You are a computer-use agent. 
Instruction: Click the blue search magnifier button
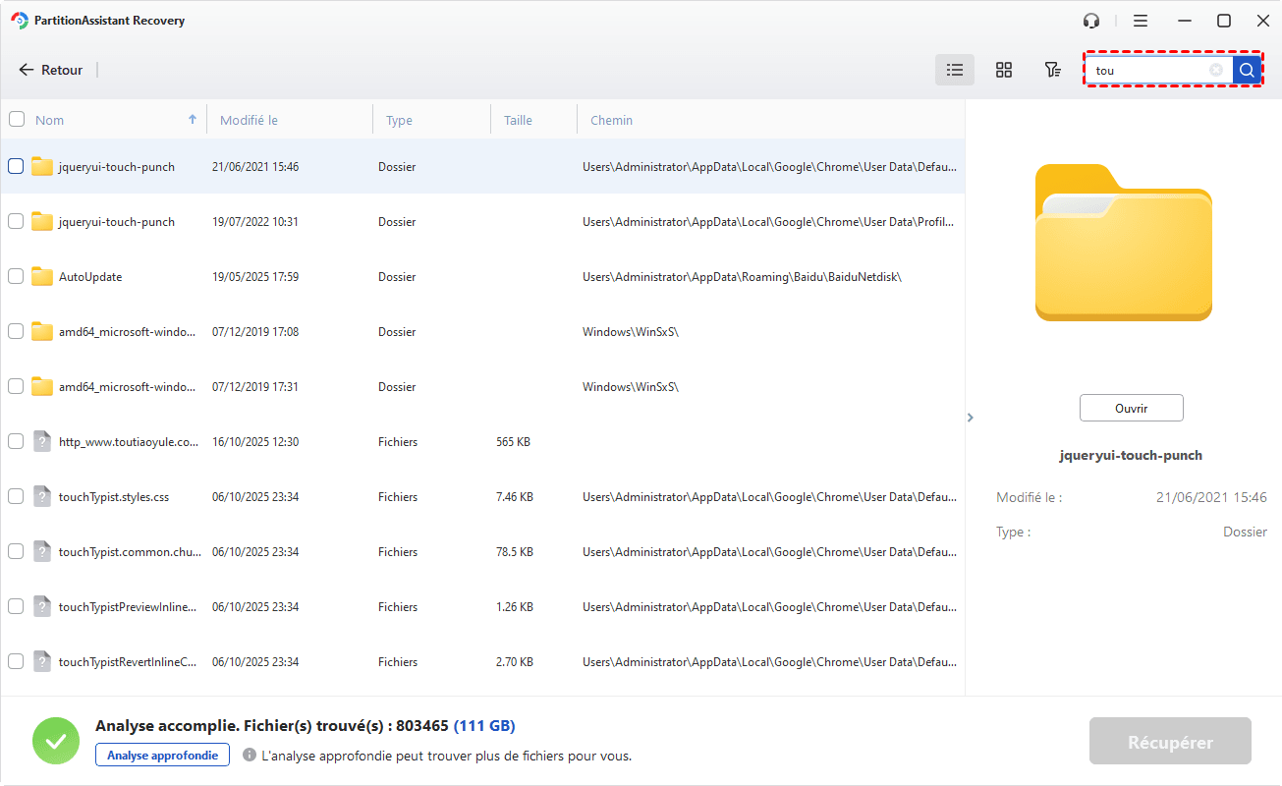tap(1247, 70)
